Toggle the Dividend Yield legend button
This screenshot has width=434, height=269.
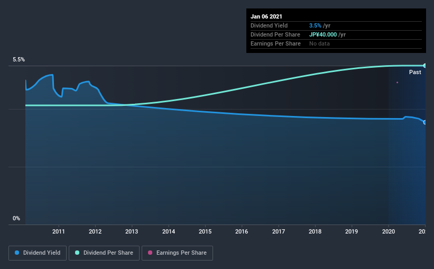[x=38, y=253]
